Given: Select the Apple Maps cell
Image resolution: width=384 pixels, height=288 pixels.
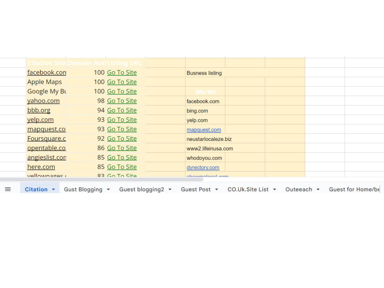Looking at the screenshot, I should click(46, 82).
